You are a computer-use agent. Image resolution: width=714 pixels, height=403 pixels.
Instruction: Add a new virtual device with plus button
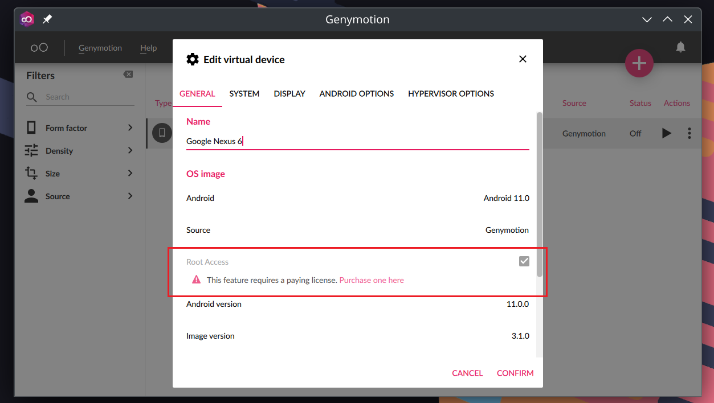coord(639,63)
